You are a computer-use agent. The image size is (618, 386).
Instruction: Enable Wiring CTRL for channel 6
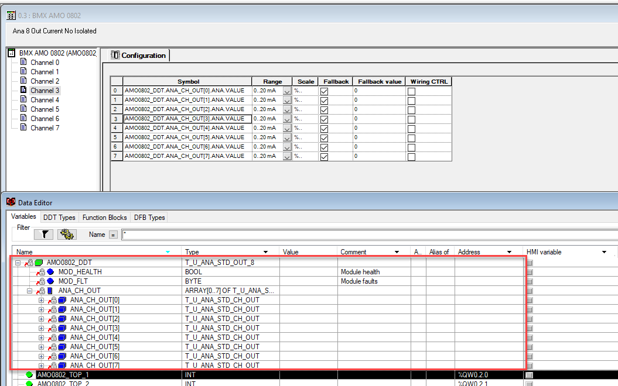pos(411,147)
